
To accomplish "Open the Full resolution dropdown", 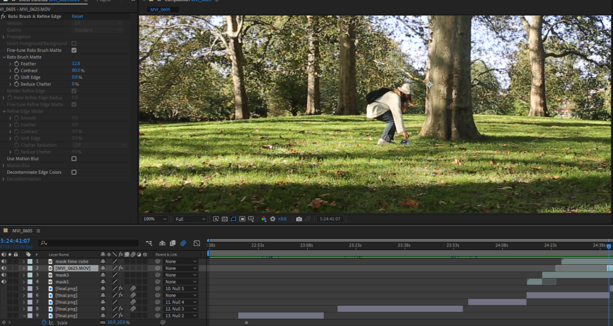I will pyautogui.click(x=190, y=219).
